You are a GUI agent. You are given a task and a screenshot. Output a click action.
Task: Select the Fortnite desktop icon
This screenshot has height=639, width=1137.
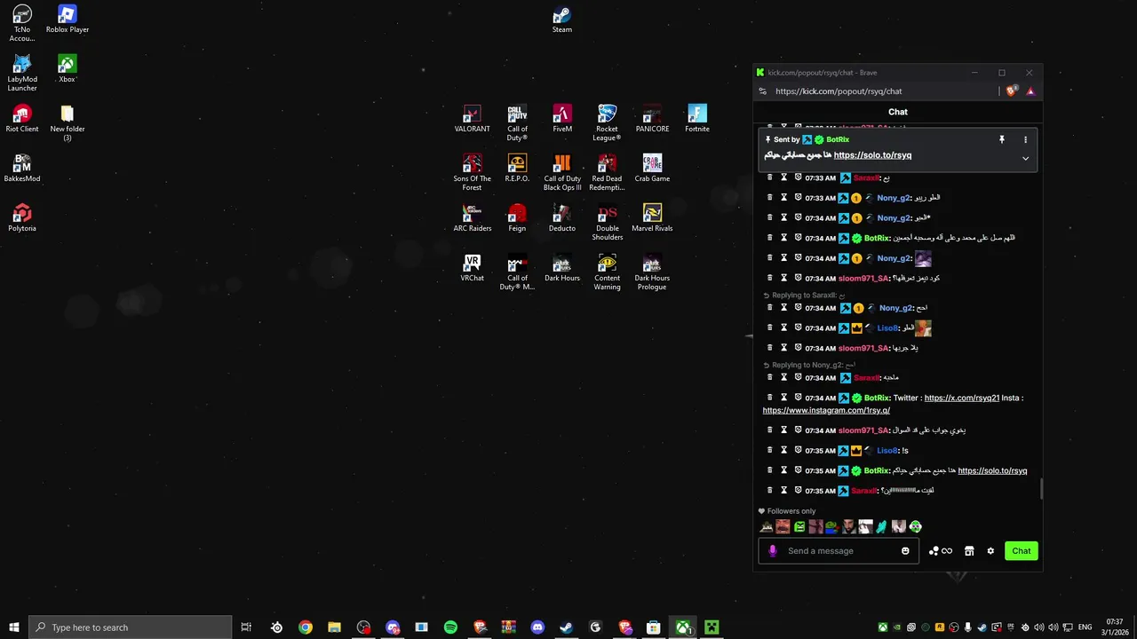[x=697, y=119]
